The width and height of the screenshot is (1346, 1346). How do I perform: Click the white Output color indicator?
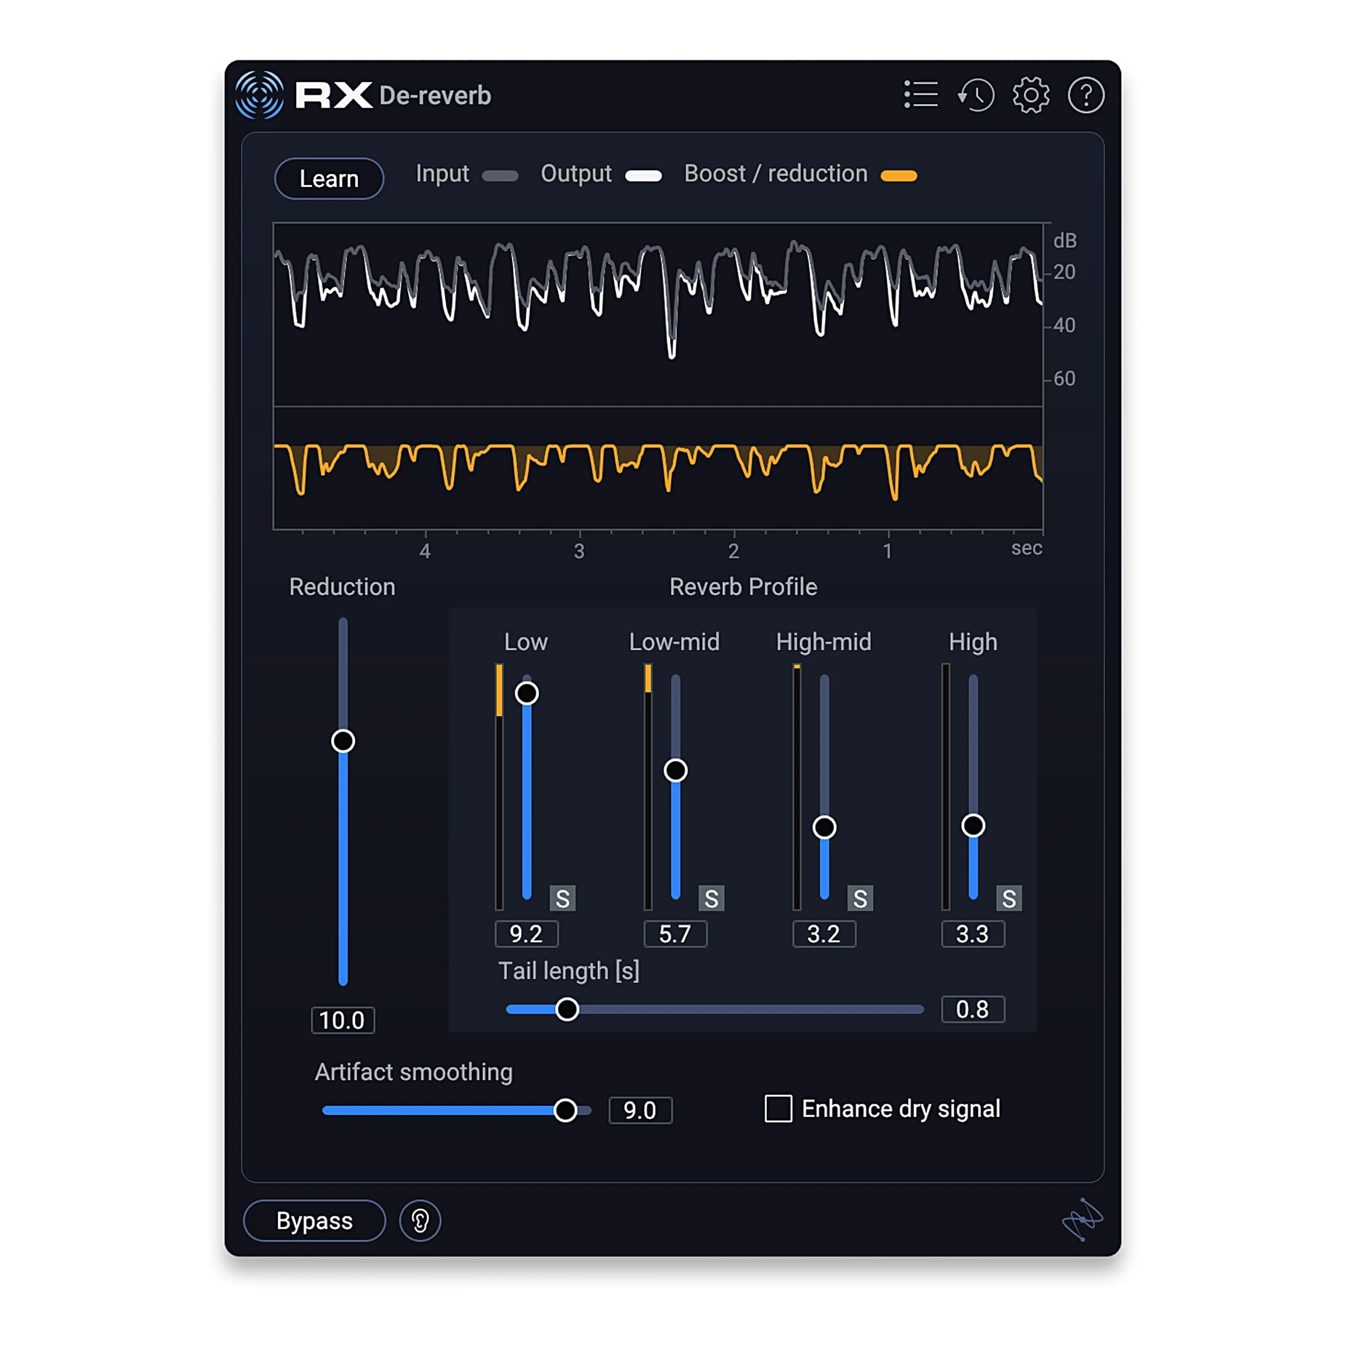pyautogui.click(x=643, y=176)
